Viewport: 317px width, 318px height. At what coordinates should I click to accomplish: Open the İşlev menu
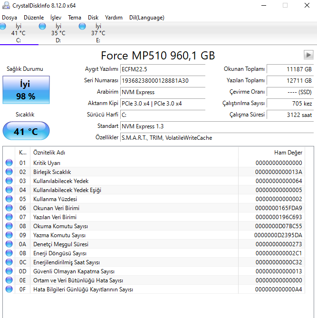56,18
